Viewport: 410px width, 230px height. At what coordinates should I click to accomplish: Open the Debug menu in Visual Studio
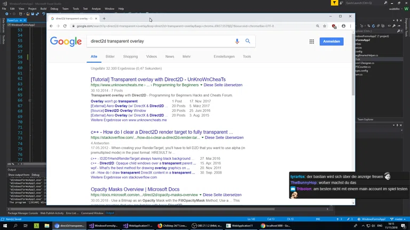(x=54, y=9)
